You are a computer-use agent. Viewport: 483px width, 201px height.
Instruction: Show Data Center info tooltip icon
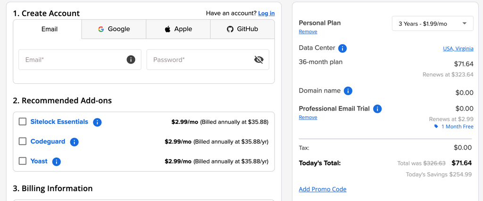(x=342, y=48)
